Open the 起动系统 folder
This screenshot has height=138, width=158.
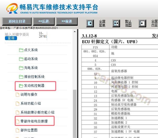tap(31, 59)
